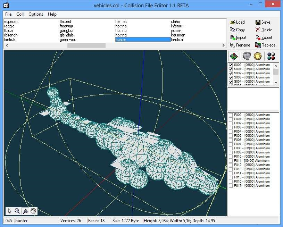
Task: Click the four colored balls materials icon
Action: click(271, 56)
